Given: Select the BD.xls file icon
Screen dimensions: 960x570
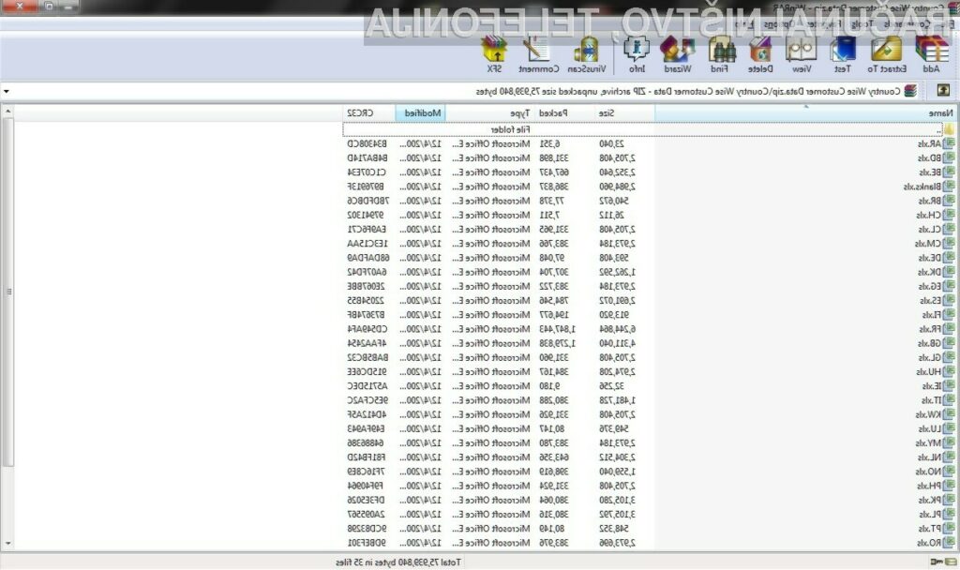Looking at the screenshot, I should click(949, 157).
